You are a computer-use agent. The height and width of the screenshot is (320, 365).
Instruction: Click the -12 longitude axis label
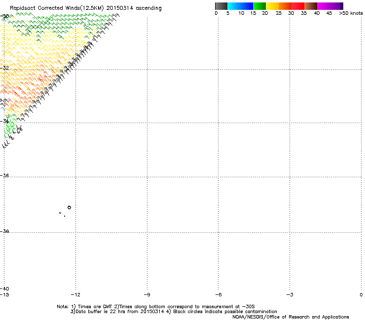coord(75,295)
